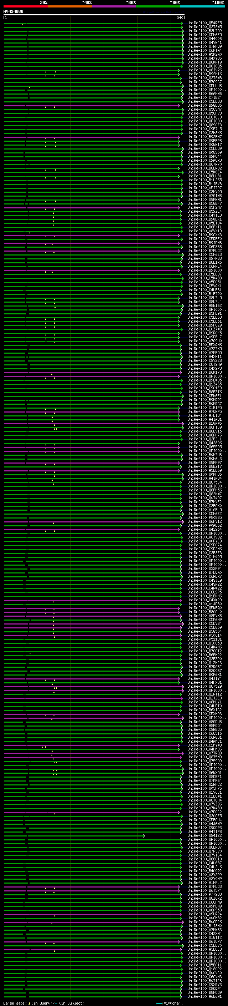This screenshot has height=1006, width=228.
Task: Open hit UniRef100_B3L7D9
Action: pos(204,31)
